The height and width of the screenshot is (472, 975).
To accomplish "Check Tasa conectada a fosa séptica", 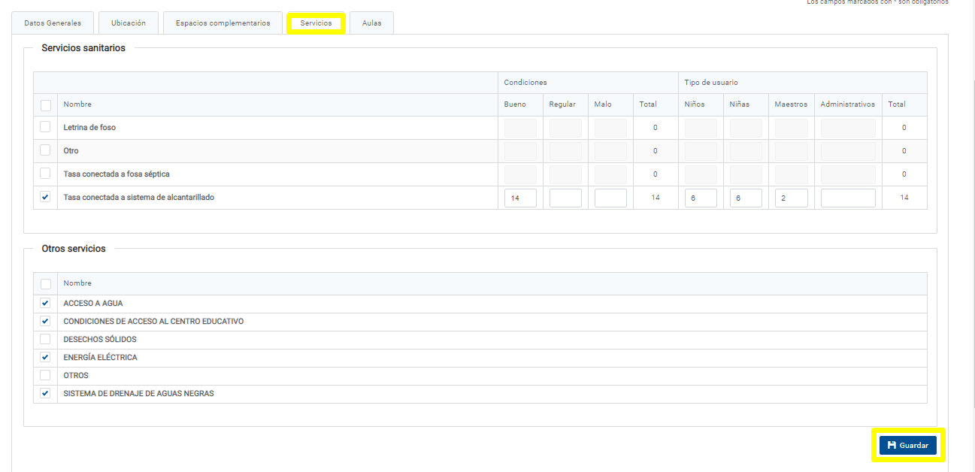I will tap(45, 174).
